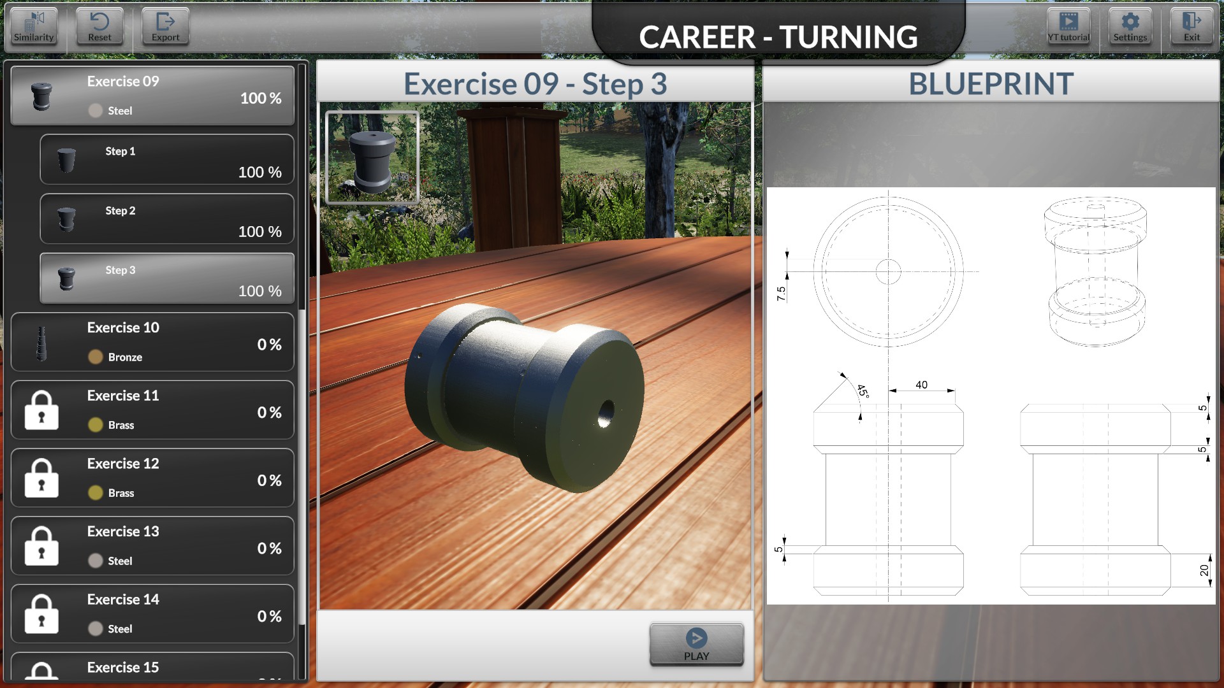Click the Bronze material swatch of Exercise 10
Image resolution: width=1224 pixels, height=688 pixels.
click(96, 357)
